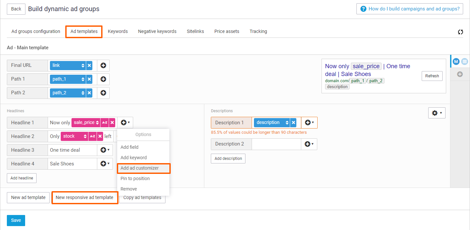Viewport: 470px width, 230px height.
Task: Click into the Headline 4 'Sale Shoes' field
Action: [x=72, y=164]
